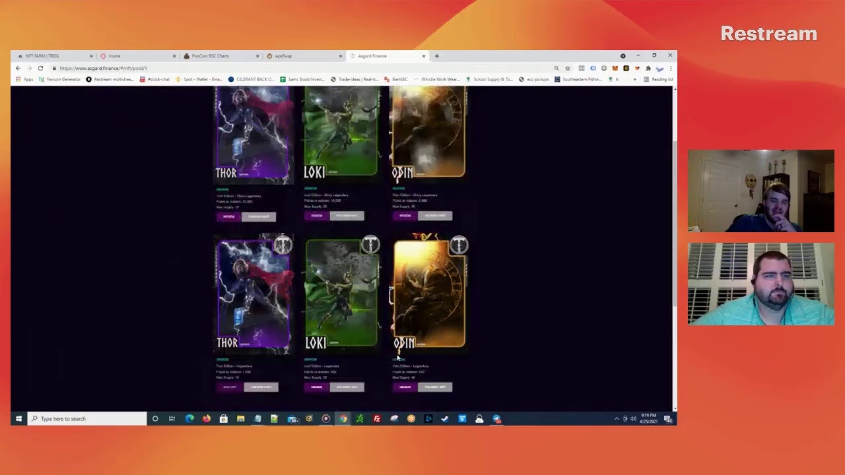This screenshot has height=475, width=845.
Task: Close the ApeSwap tab
Action: tap(341, 56)
